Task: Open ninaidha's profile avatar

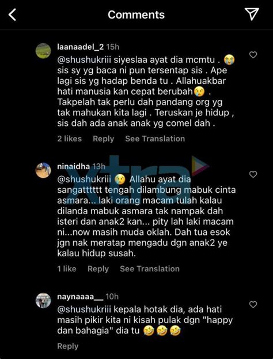Action: click(x=43, y=170)
